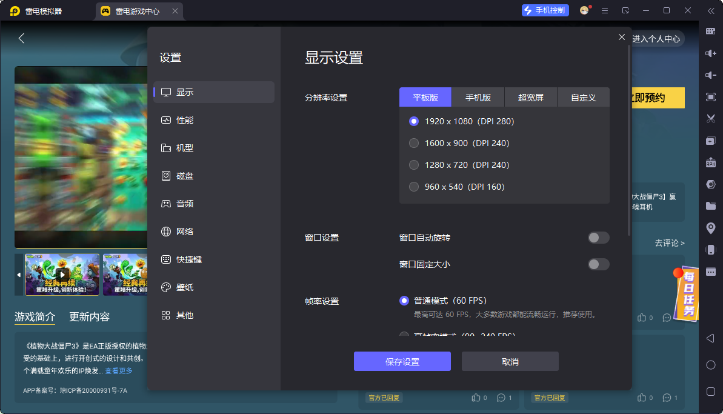The height and width of the screenshot is (414, 723).
Task: Open the shared folder icon in right sidebar
Action: 710,206
